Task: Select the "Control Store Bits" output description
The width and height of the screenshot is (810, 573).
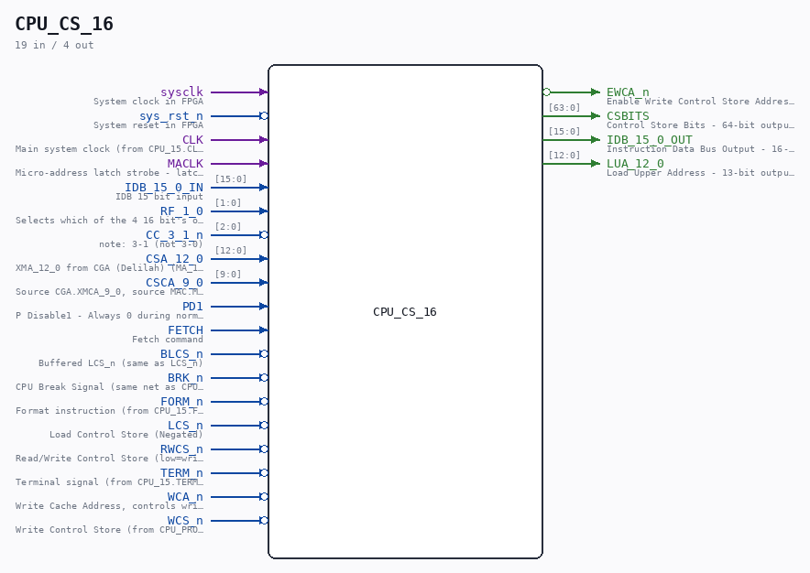Action: click(700, 124)
